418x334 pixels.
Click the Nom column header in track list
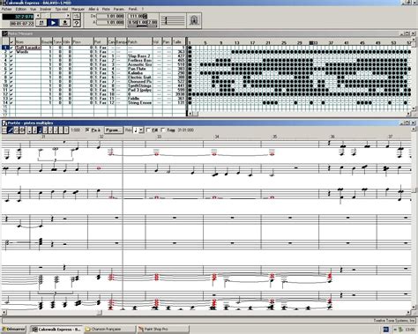coord(27,41)
